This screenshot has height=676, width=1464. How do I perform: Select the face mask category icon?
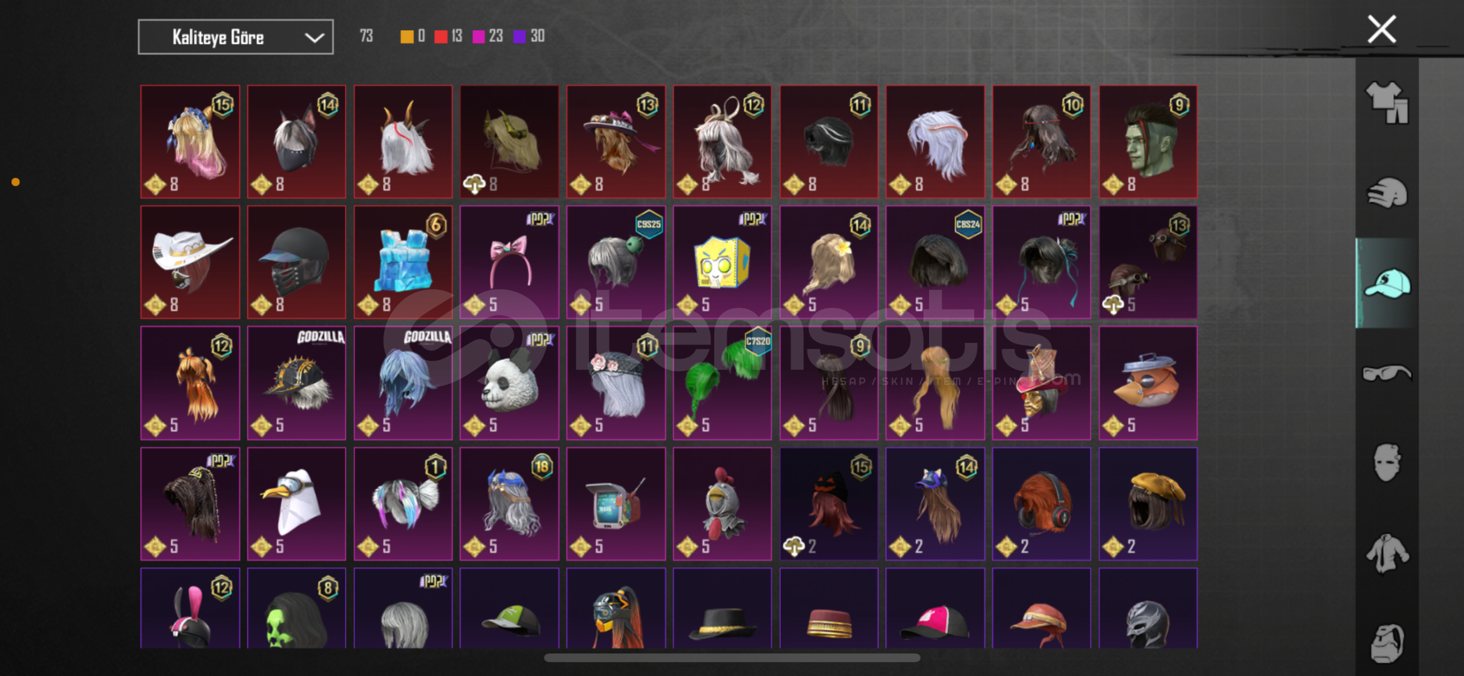[1387, 463]
